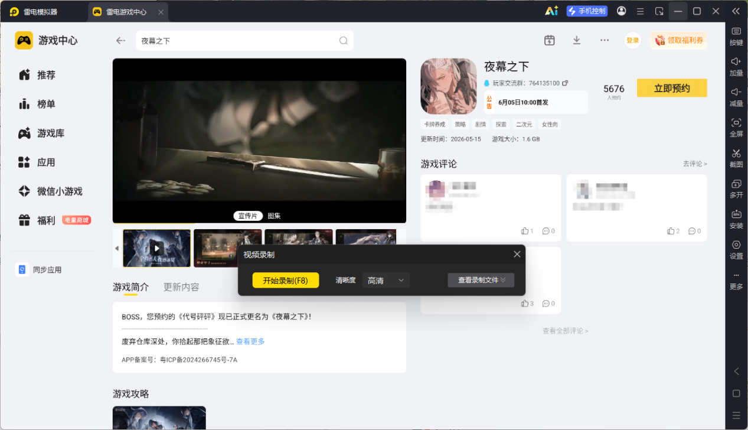The height and width of the screenshot is (430, 748).
Task: Install APK with 安装 icon
Action: pyautogui.click(x=736, y=219)
